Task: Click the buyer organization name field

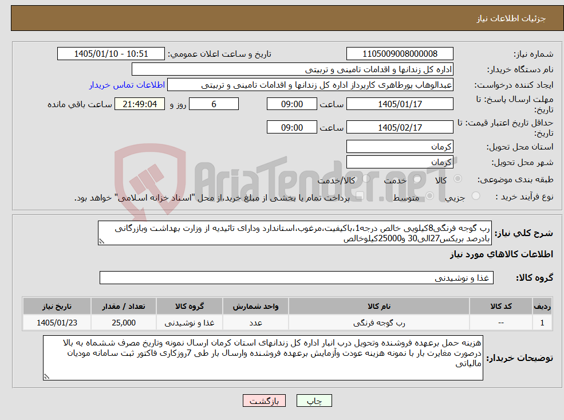Action: [293, 69]
